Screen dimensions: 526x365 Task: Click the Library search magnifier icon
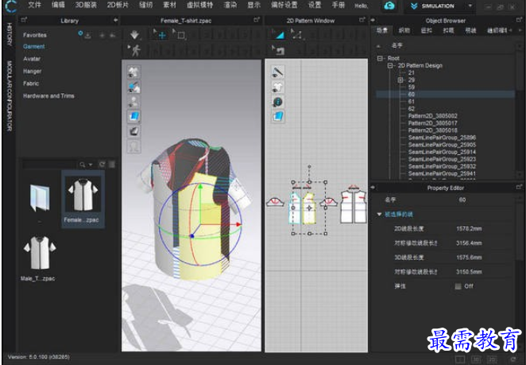[82, 165]
